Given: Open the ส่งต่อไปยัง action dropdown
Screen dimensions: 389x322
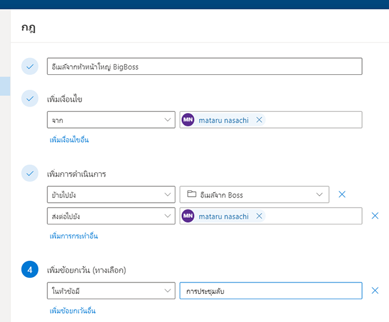Looking at the screenshot, I should click(111, 216).
